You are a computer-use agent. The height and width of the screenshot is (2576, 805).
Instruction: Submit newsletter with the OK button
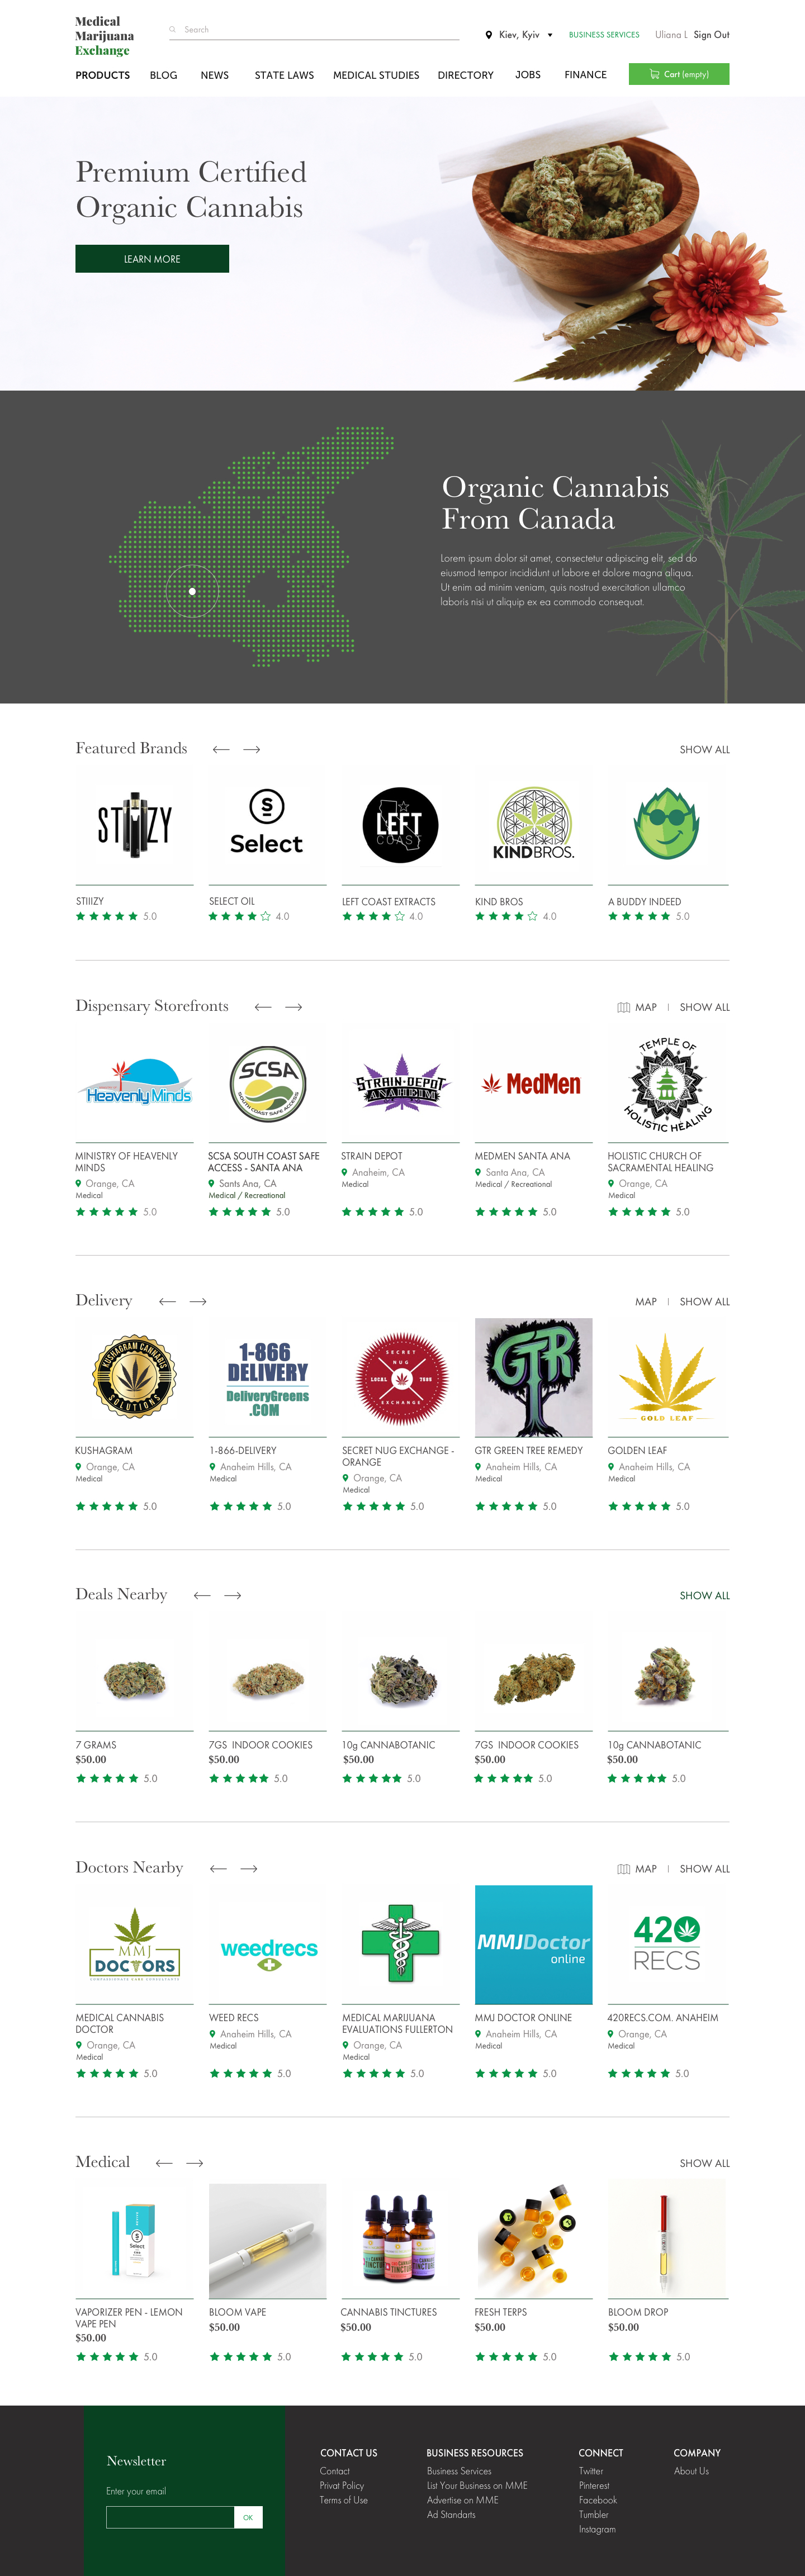248,2517
